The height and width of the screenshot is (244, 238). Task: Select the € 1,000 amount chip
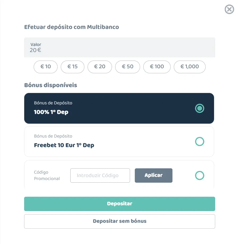coord(189,67)
